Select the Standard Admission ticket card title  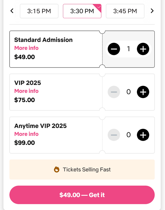[43, 40]
